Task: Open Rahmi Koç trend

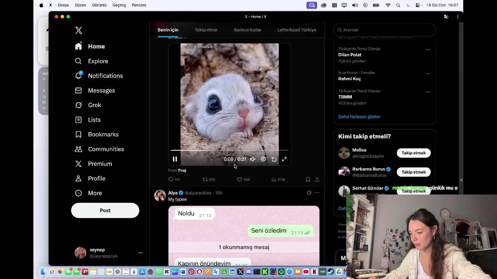Action: pyautogui.click(x=349, y=79)
